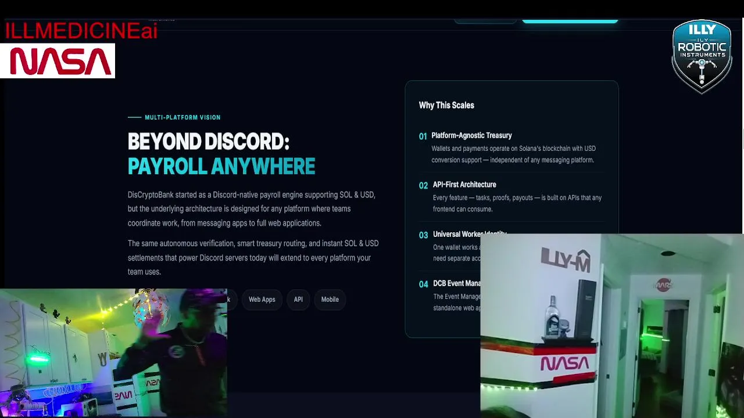The image size is (744, 418).
Task: Select the Mobile platform chip
Action: (x=330, y=300)
